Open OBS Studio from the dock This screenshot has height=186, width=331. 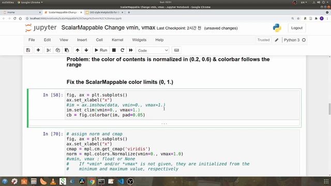pos(130,181)
